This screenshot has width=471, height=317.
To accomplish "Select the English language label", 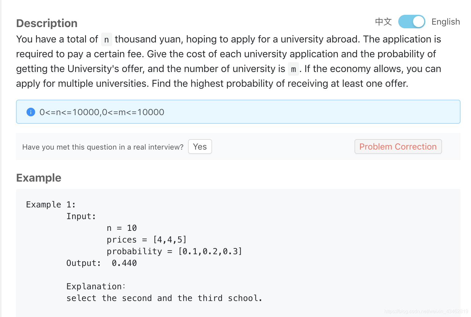I will (446, 22).
